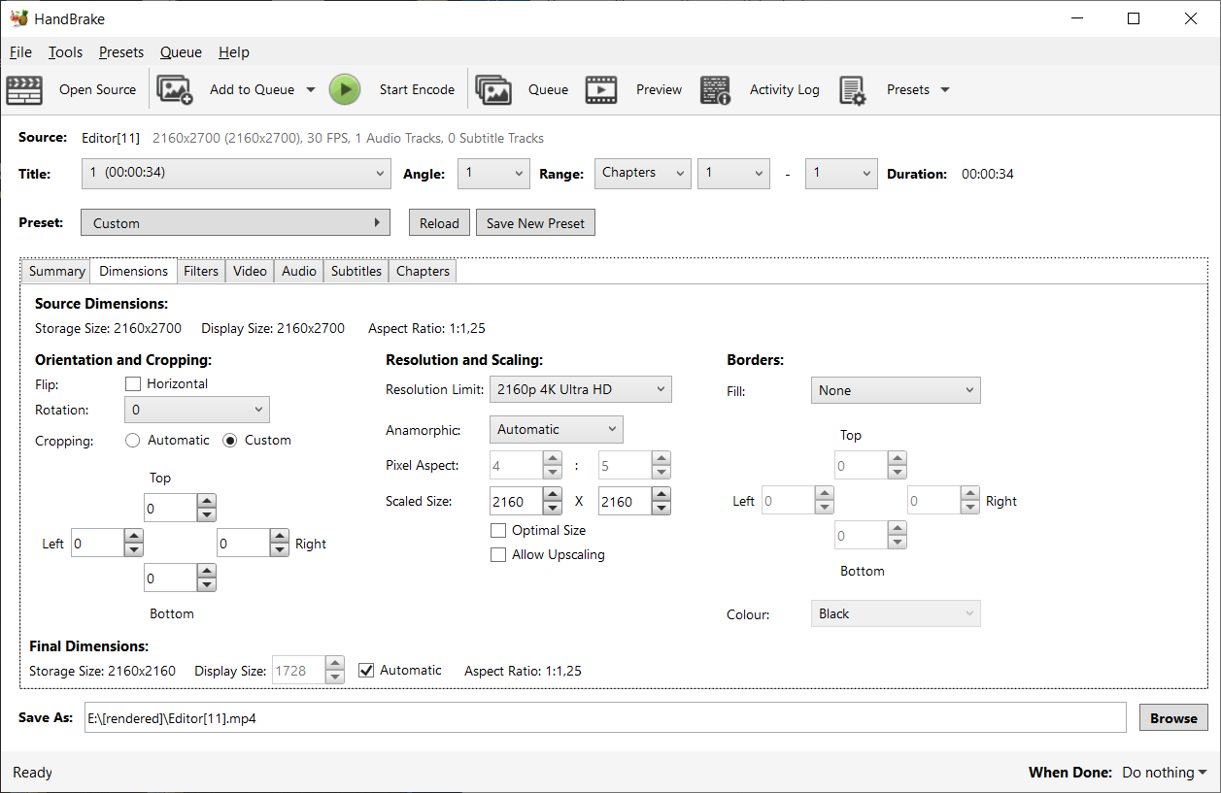Open the ending chapter dropdown
The image size is (1221, 793).
pos(841,173)
